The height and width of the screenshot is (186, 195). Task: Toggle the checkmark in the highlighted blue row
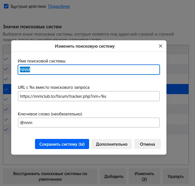point(6,89)
